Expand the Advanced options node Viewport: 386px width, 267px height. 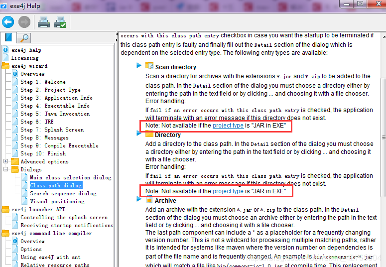click(5, 161)
